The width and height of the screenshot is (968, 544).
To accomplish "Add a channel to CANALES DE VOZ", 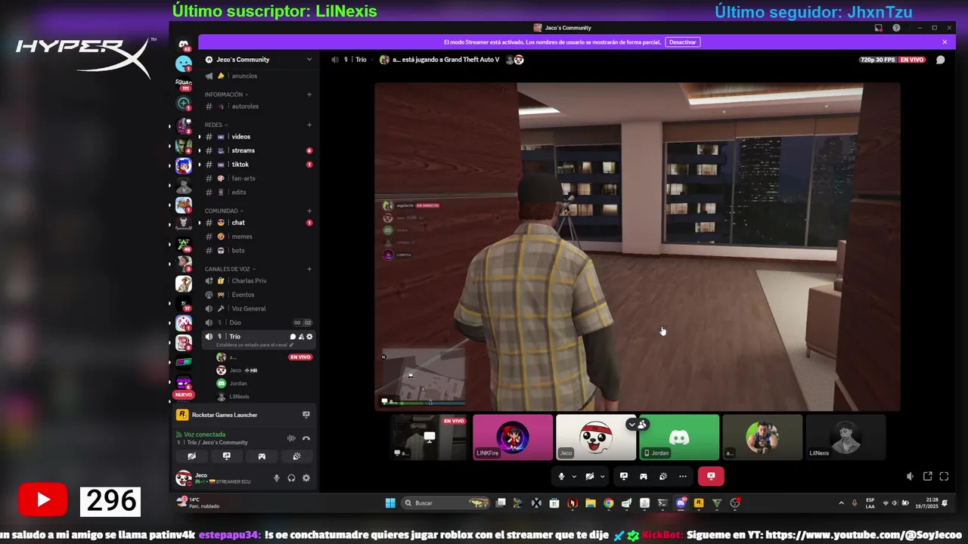I will tap(309, 269).
